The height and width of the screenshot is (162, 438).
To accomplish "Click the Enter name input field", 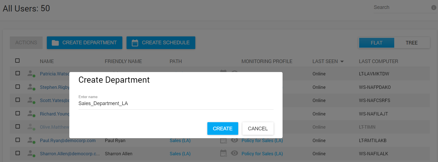I will coord(176,103).
